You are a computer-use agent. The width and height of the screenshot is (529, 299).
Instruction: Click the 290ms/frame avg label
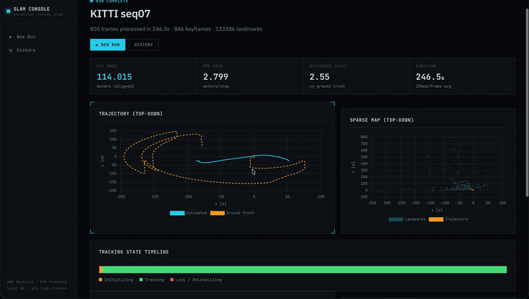coord(433,86)
